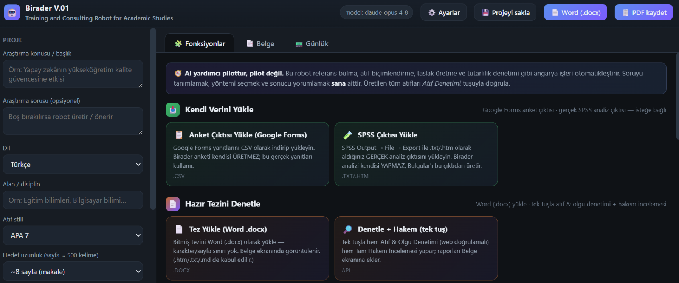Open Ayarlar settings
The width and height of the screenshot is (679, 283).
(x=444, y=12)
